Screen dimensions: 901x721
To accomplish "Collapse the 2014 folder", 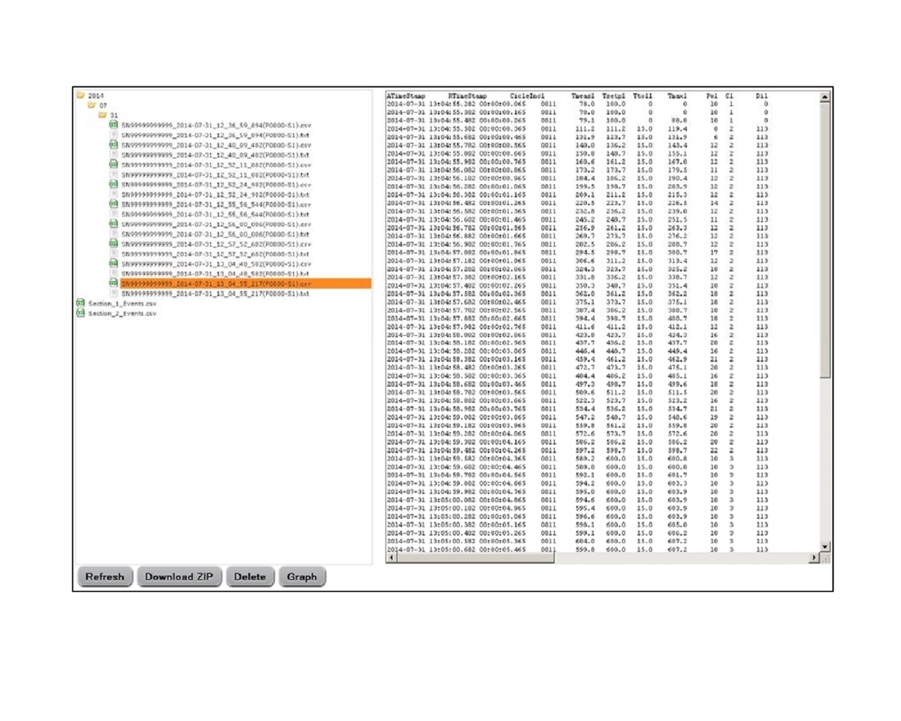I will (x=80, y=96).
